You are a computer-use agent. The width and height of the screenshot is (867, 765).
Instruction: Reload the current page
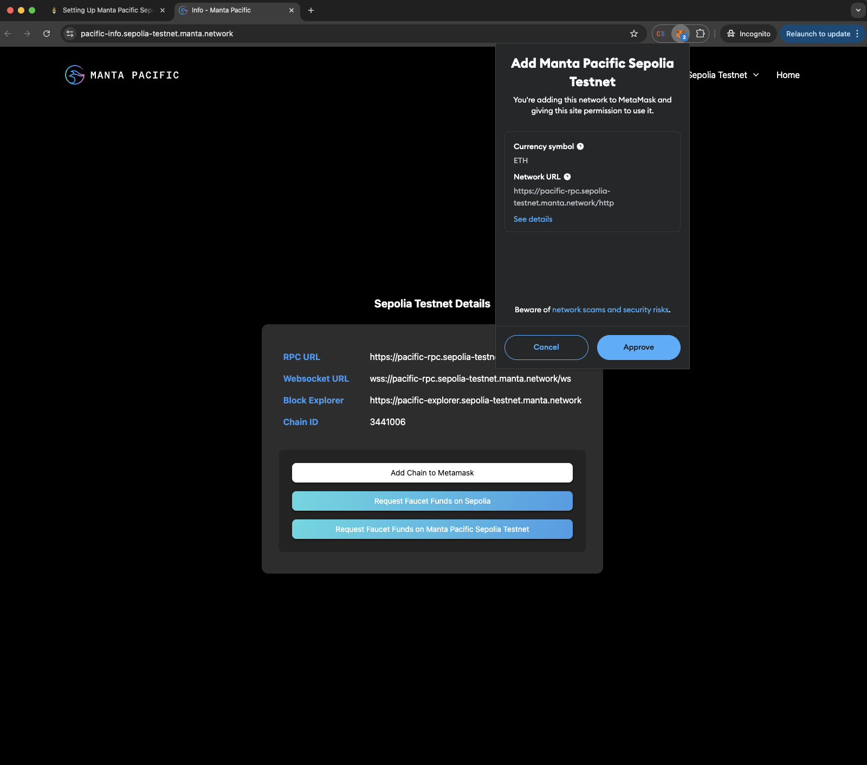(x=47, y=34)
